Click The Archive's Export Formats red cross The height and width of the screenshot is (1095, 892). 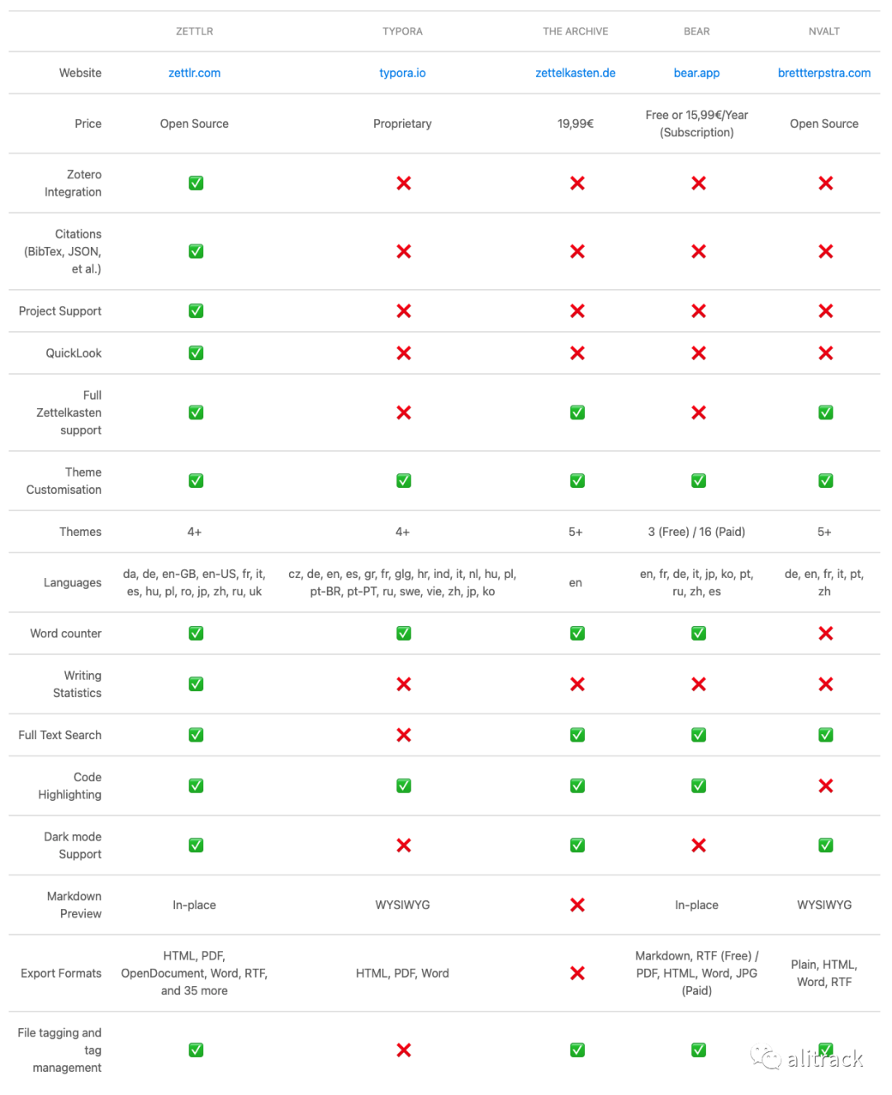point(576,974)
